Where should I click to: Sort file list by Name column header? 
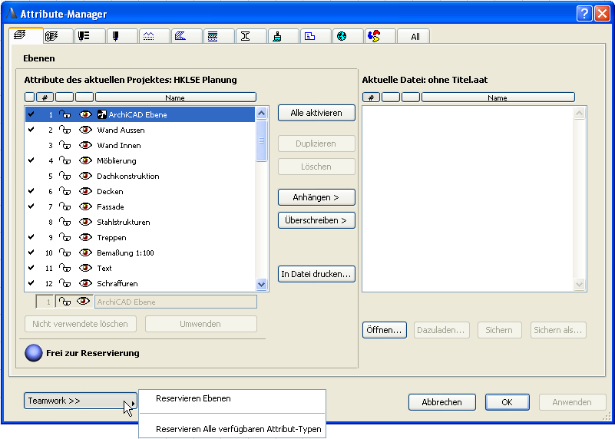point(498,97)
